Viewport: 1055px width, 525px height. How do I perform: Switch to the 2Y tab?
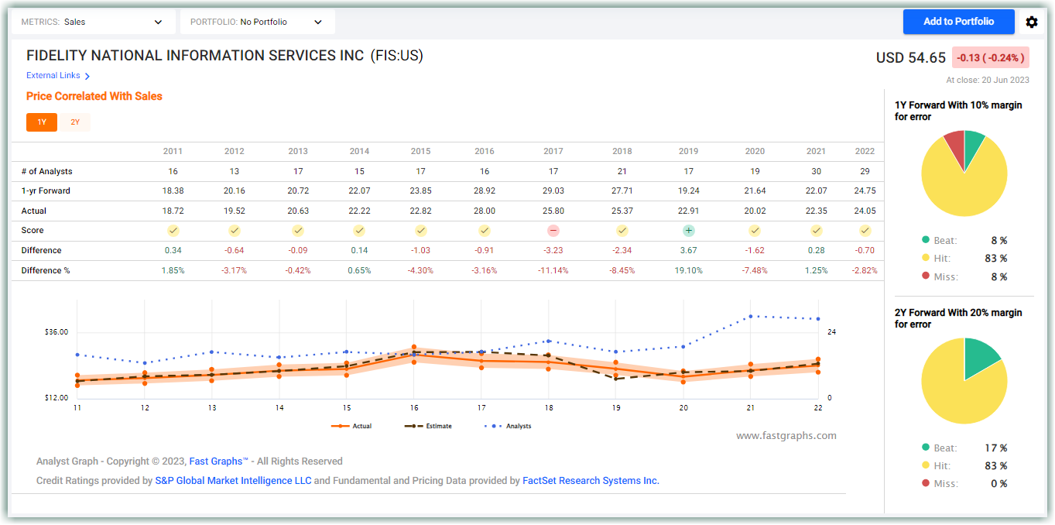coord(75,122)
